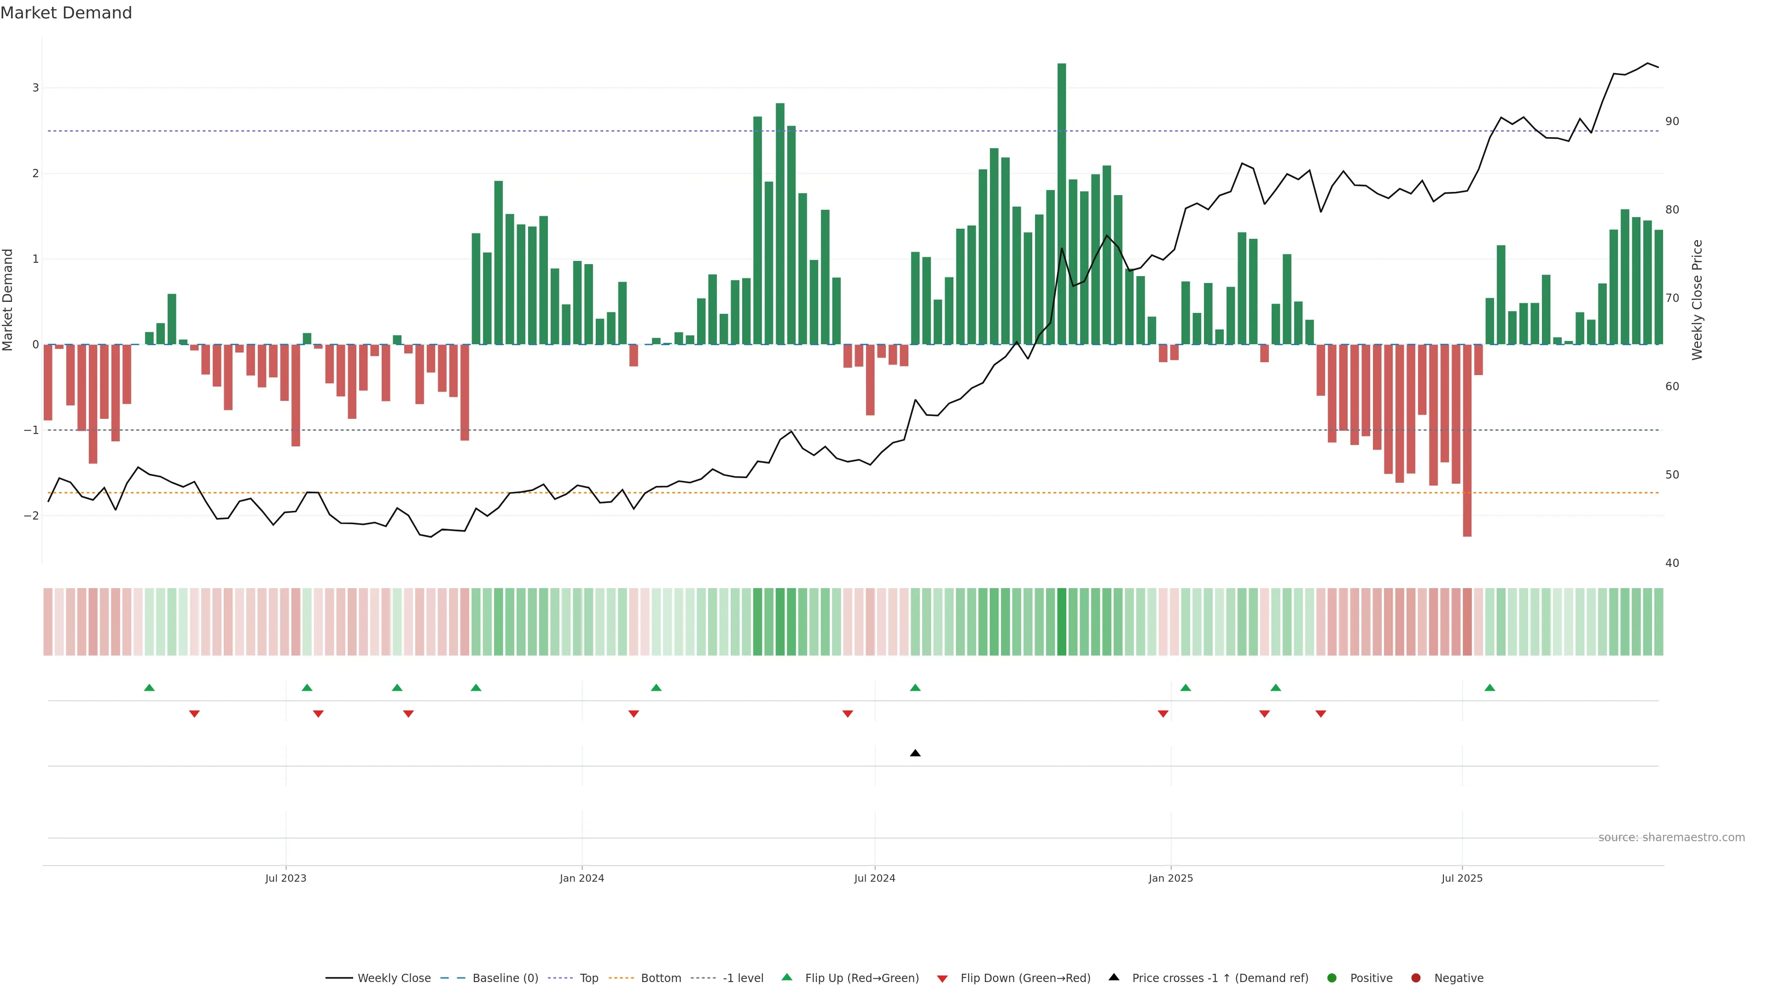
Task: Click the black Price crosses -1 legend triangle
Action: point(1114,977)
